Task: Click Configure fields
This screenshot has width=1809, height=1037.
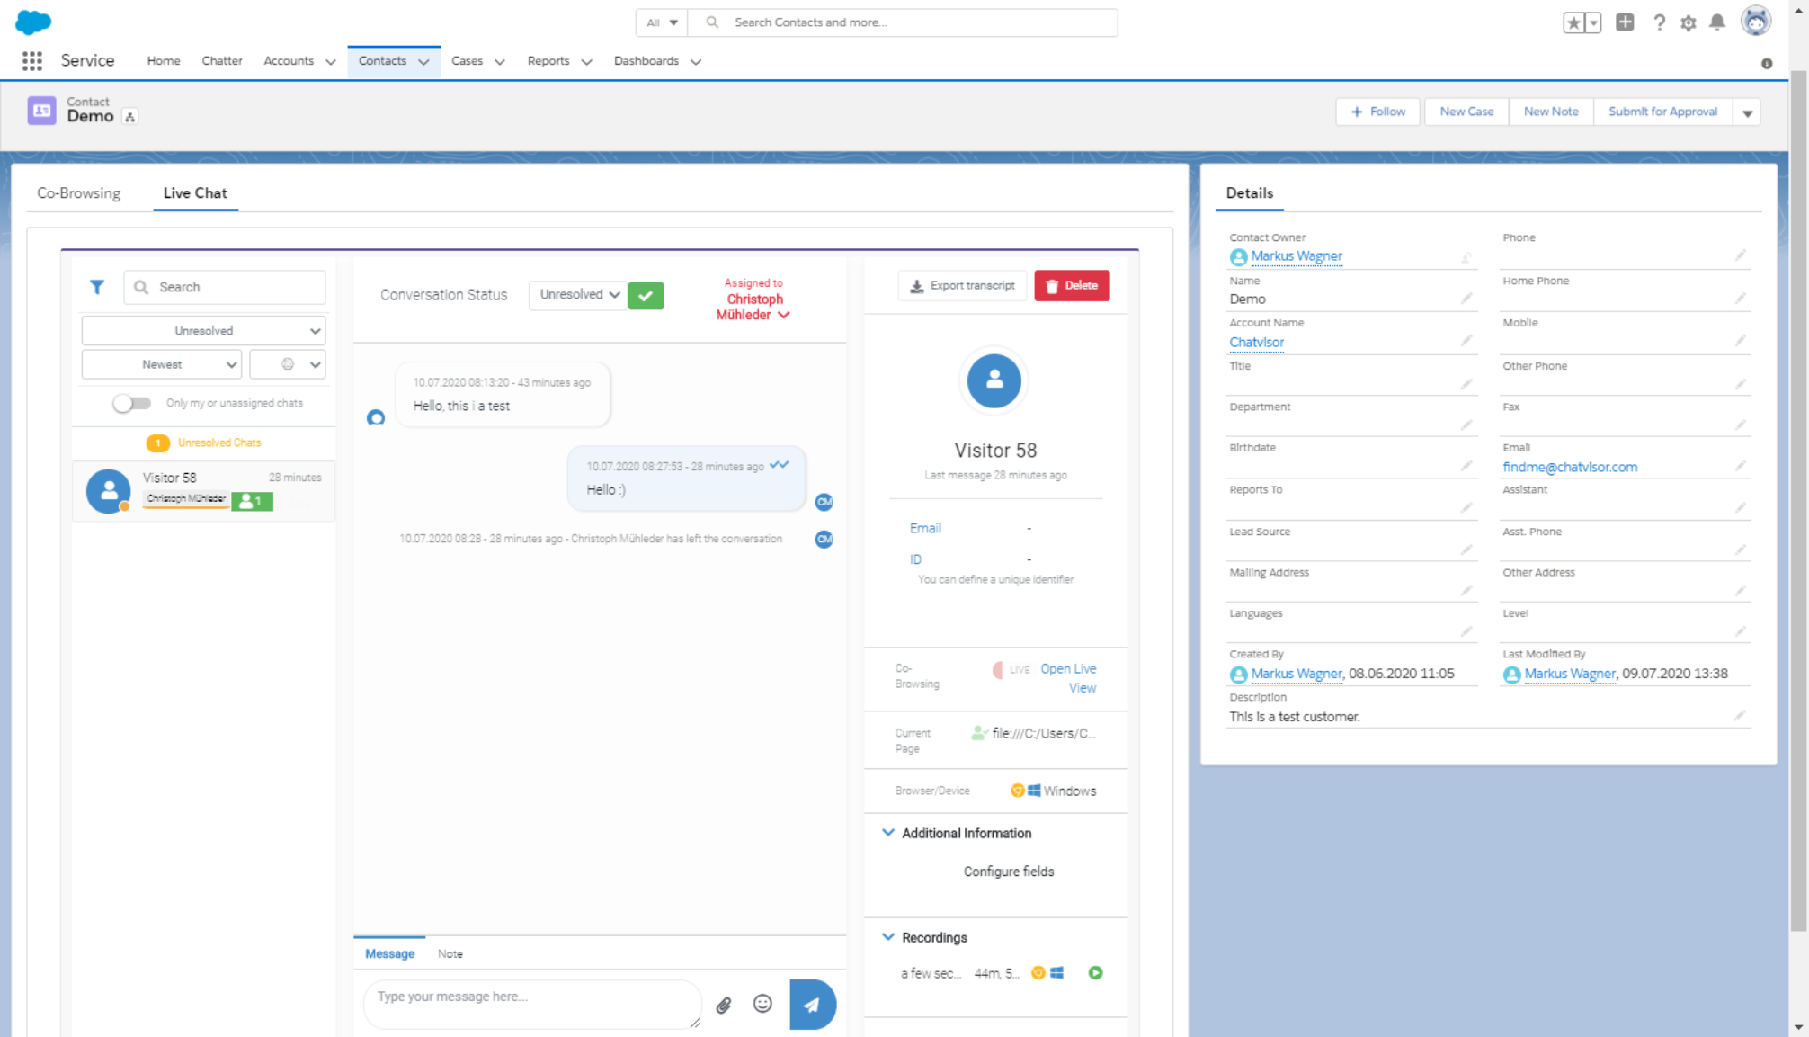Action: pos(1008,871)
